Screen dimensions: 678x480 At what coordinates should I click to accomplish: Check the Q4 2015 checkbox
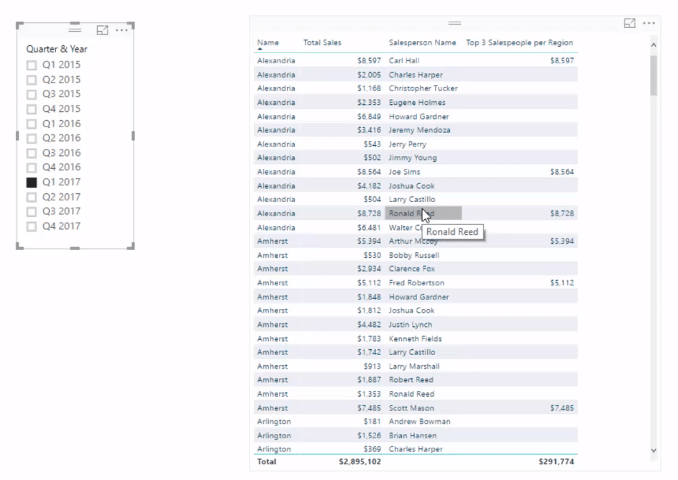[32, 109]
